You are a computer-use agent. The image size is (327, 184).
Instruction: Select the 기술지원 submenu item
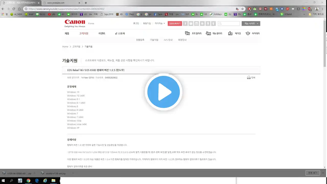click(x=154, y=40)
